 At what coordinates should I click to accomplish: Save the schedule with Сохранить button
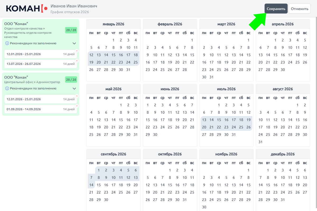(x=276, y=9)
